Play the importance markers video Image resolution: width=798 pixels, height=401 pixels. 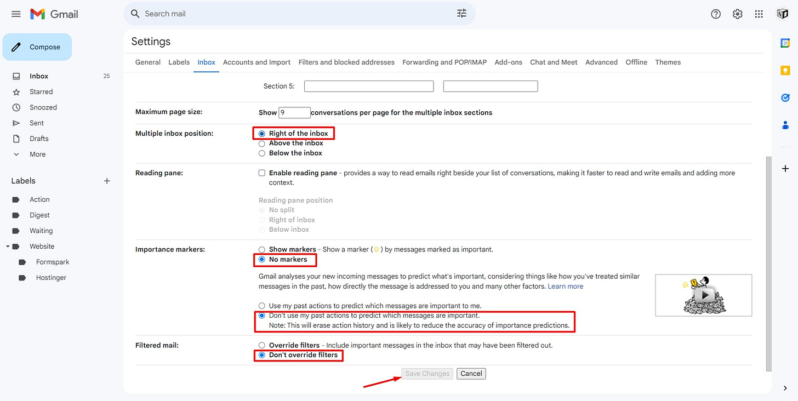coord(703,295)
